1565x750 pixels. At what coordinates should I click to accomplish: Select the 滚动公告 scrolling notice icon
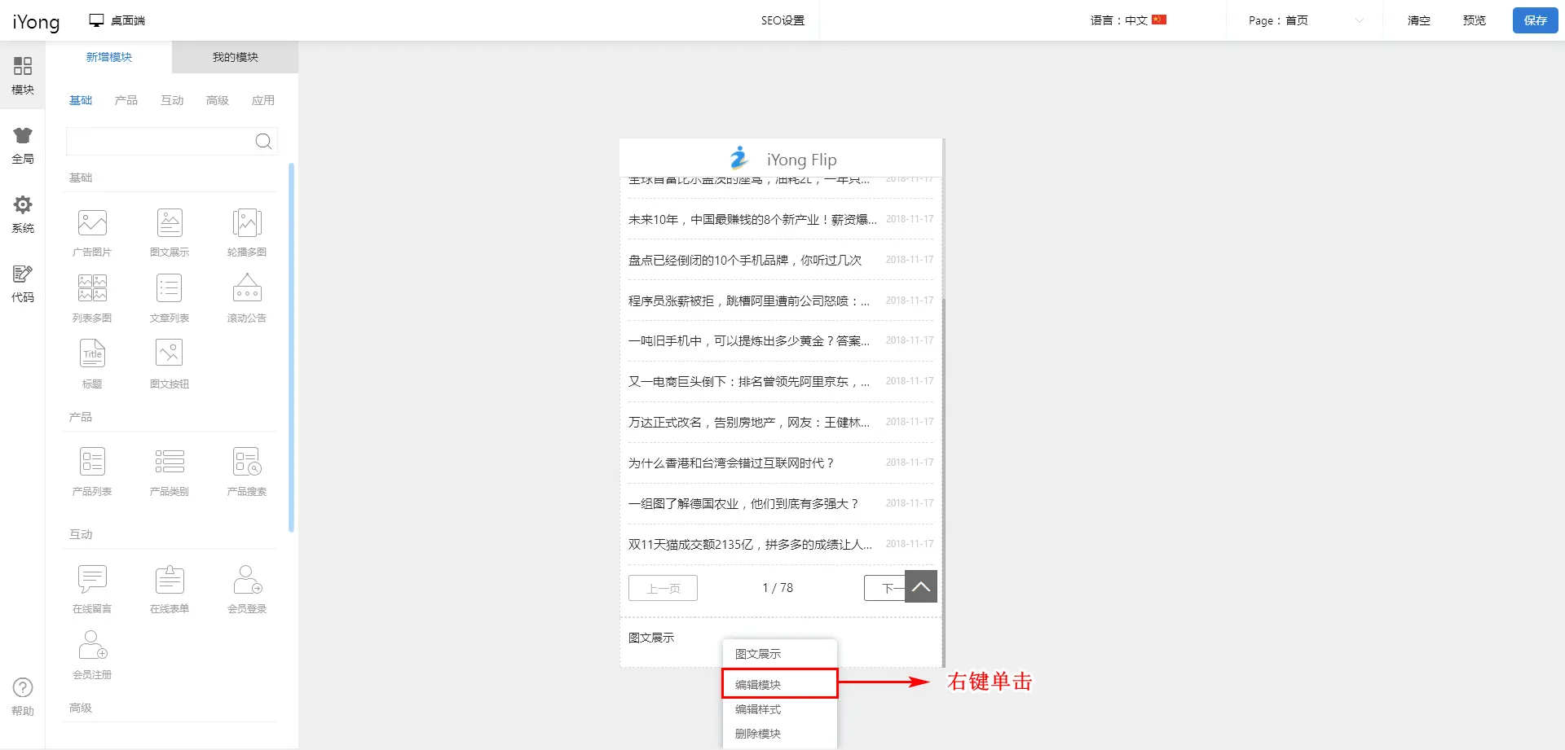point(247,289)
